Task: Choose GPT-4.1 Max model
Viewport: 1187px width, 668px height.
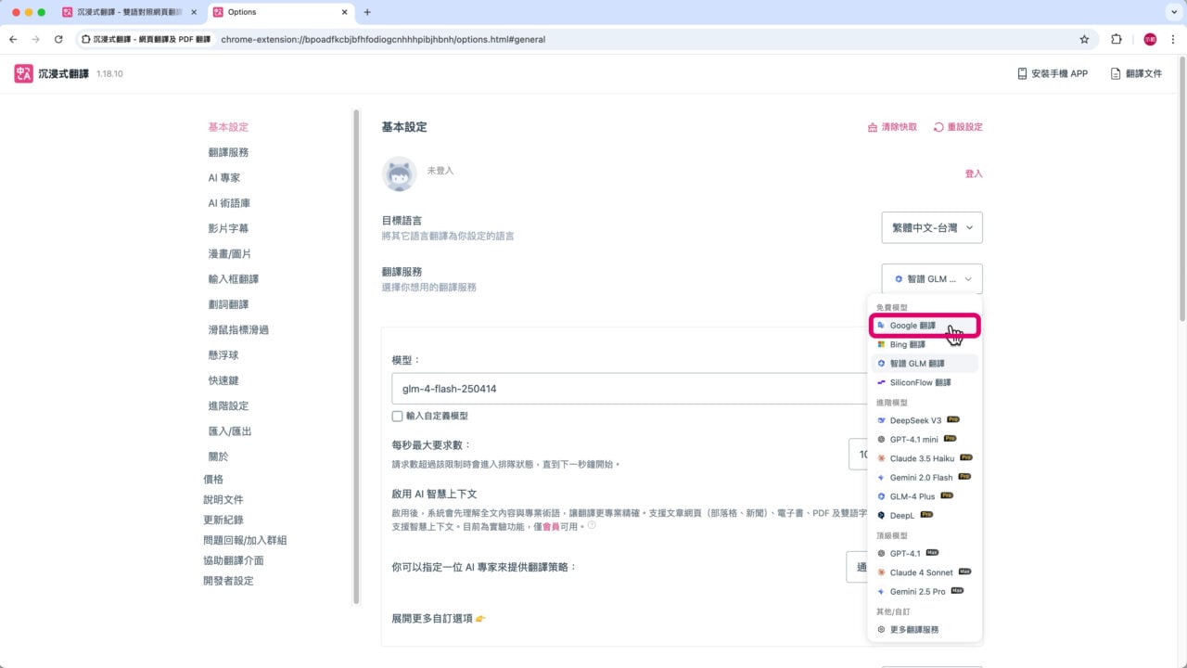Action: tap(925, 553)
